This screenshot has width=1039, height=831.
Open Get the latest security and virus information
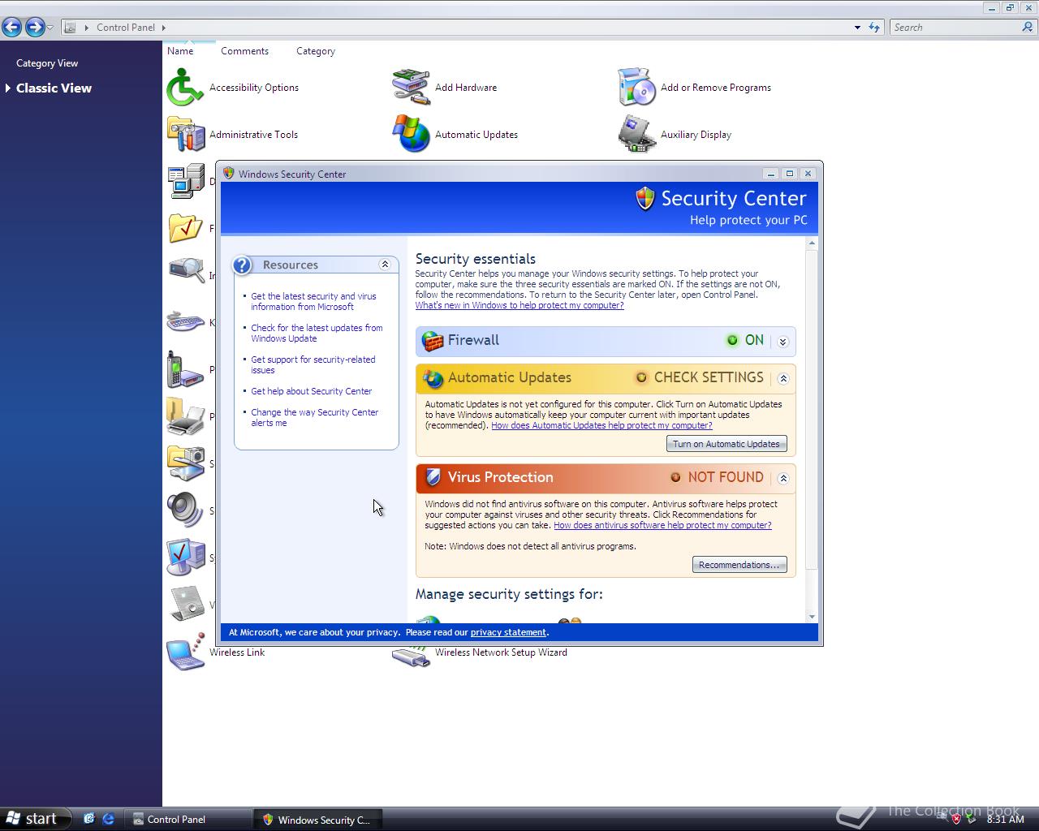[x=313, y=302]
